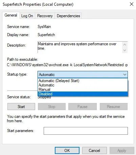Click the greyed-out Stop button
136x155 pixels.
[x=52, y=107]
